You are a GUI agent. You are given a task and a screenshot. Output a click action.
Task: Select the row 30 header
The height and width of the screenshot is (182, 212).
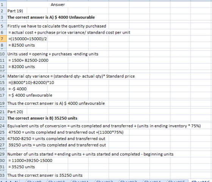tap(3, 160)
